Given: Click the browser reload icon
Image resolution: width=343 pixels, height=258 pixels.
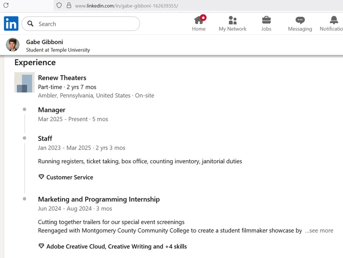Looking at the screenshot, I should 6,6.
